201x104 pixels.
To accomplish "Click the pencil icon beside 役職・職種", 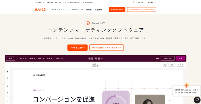I will pyautogui.click(x=102, y=58).
